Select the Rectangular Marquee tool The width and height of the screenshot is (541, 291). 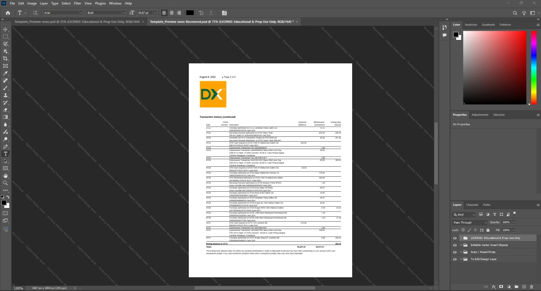coord(6,37)
